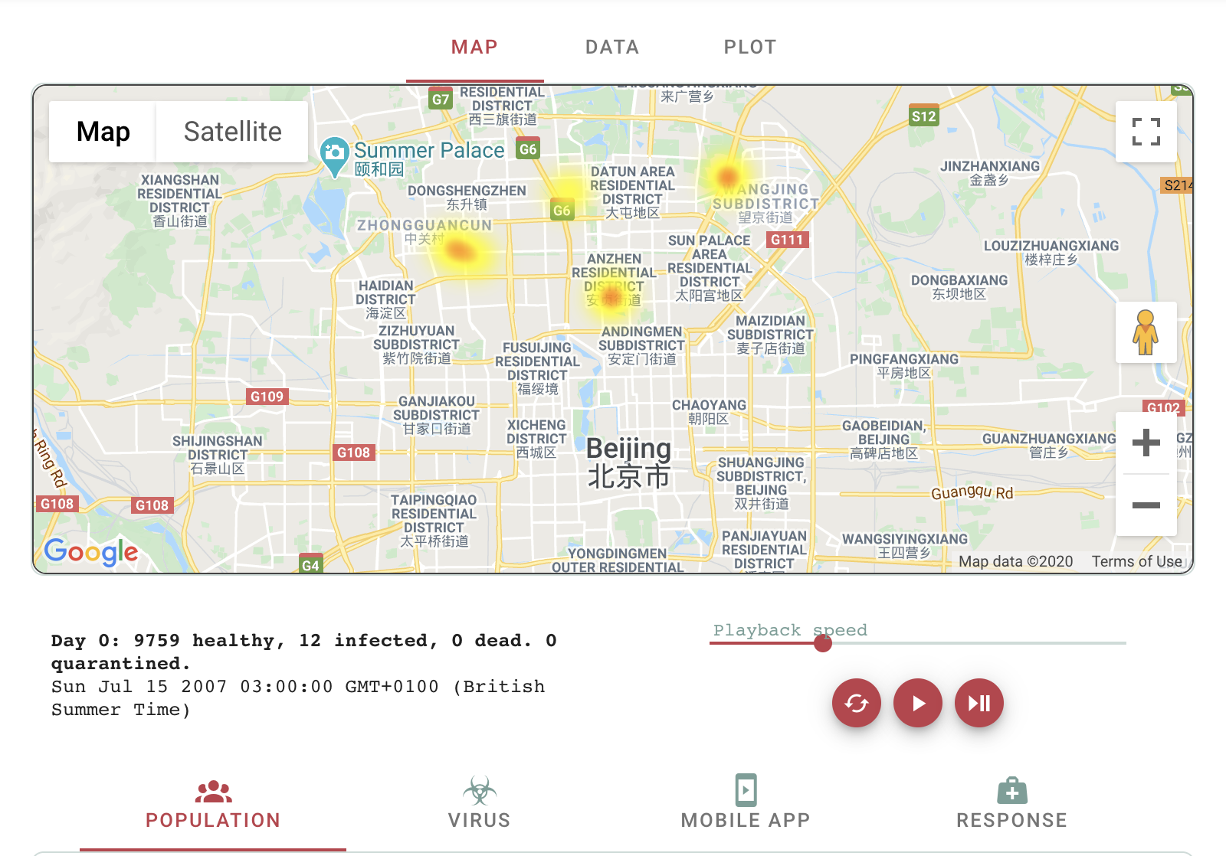
Task: Click the reset simulation button
Action: [x=857, y=703]
